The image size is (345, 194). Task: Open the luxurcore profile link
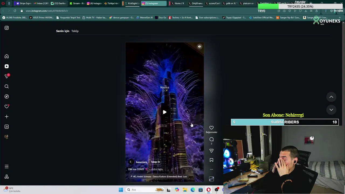point(142,162)
